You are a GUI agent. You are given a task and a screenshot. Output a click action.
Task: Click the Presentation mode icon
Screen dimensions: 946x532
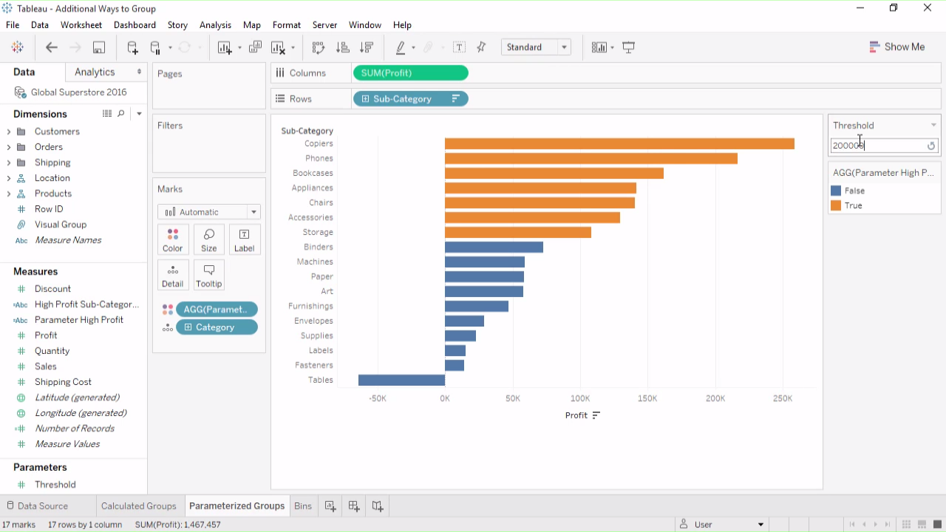(x=629, y=47)
